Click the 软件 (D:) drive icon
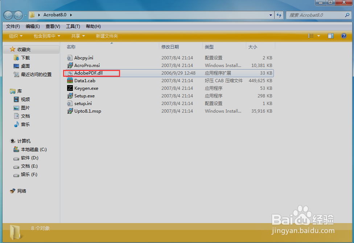Viewport: 354px width, 243px height. [x=16, y=159]
